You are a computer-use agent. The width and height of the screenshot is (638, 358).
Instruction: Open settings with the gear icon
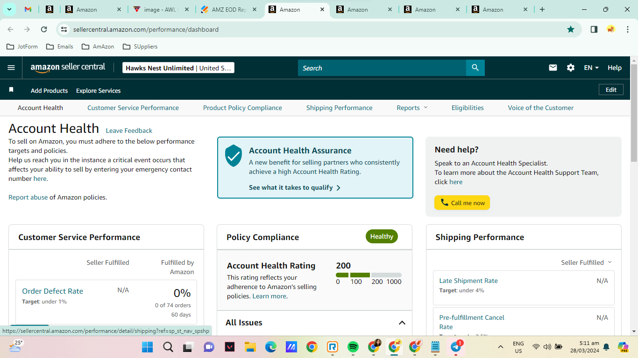pos(571,68)
